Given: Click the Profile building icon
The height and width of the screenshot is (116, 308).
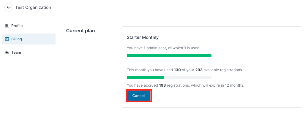Looking at the screenshot, I should pyautogui.click(x=7, y=26).
